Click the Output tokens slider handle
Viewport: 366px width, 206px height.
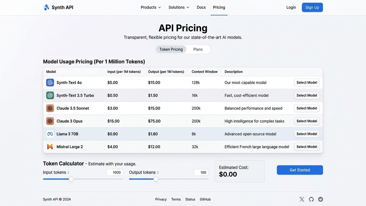(156, 179)
